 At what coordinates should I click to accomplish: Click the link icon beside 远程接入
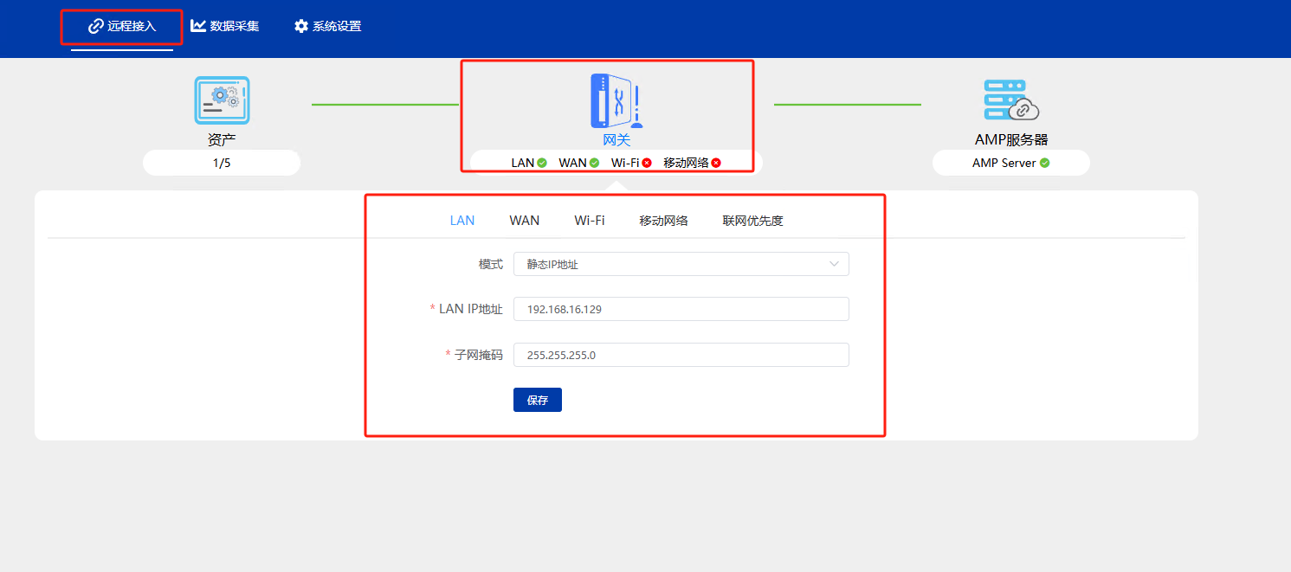click(96, 26)
